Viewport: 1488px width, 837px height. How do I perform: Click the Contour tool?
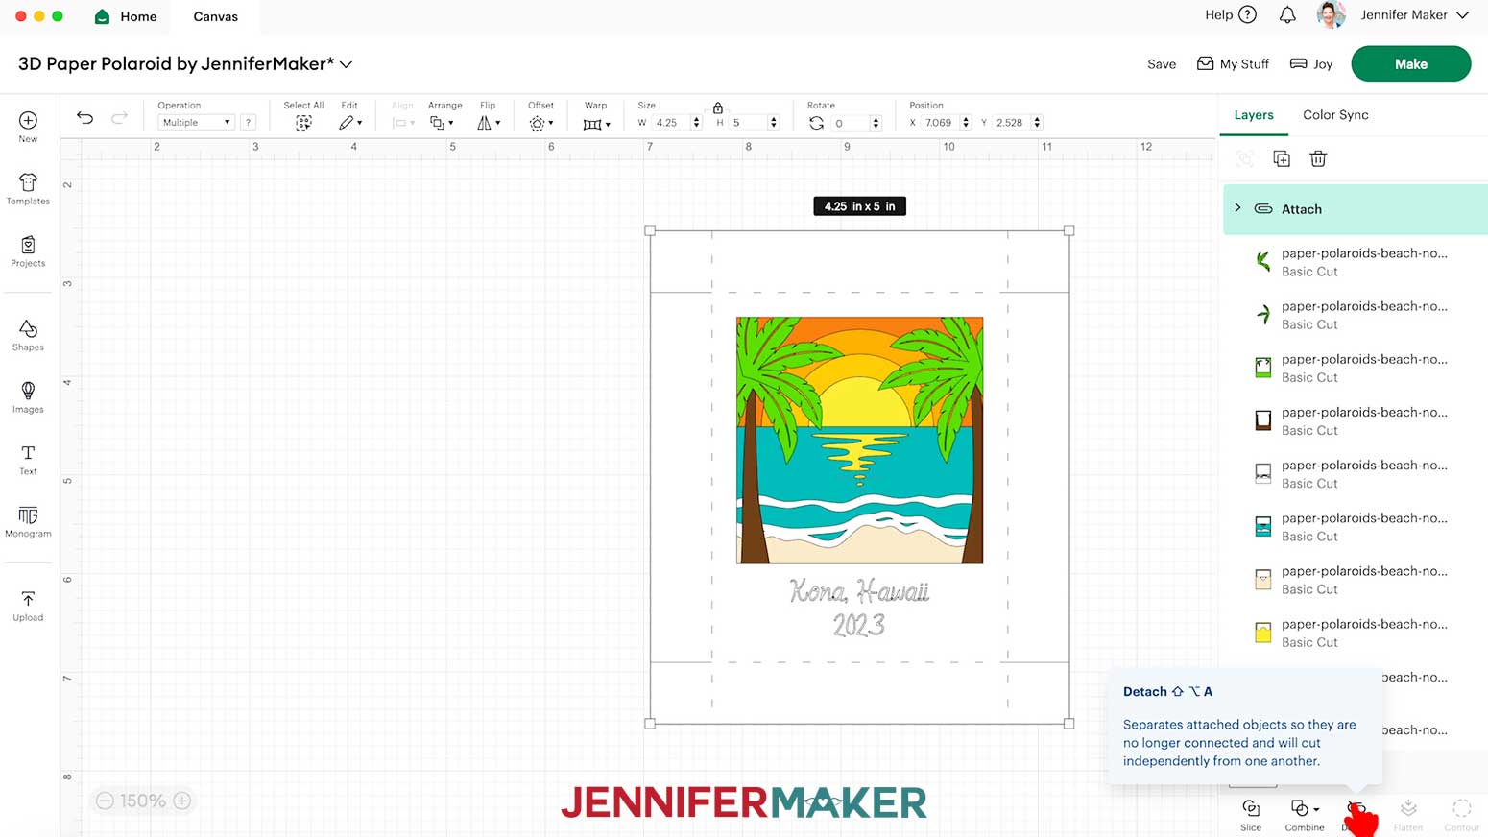(x=1461, y=815)
